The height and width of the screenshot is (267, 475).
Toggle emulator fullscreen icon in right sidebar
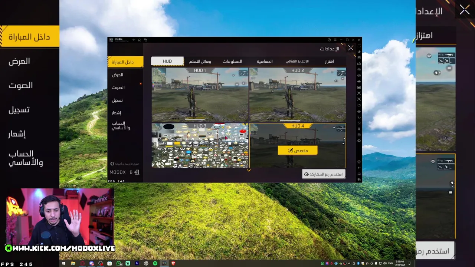359,46
